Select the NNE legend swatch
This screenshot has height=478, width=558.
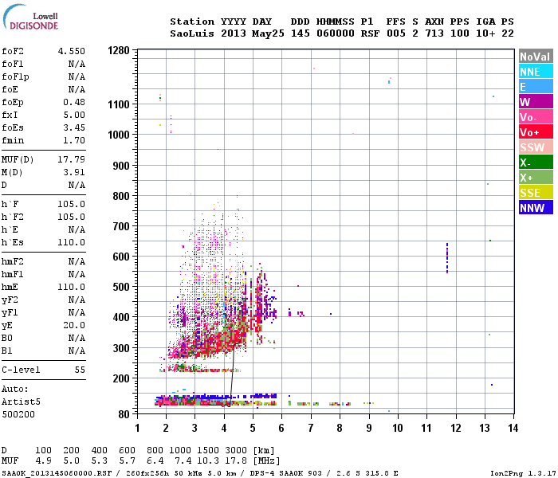coord(536,72)
